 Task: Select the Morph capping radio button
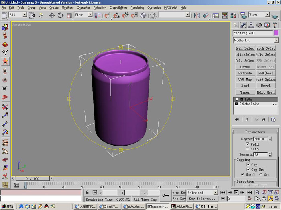(242, 174)
